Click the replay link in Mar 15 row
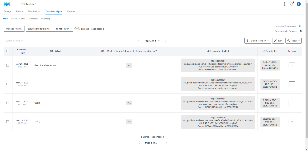Screen dimensions: 308x151 (218, 122)
